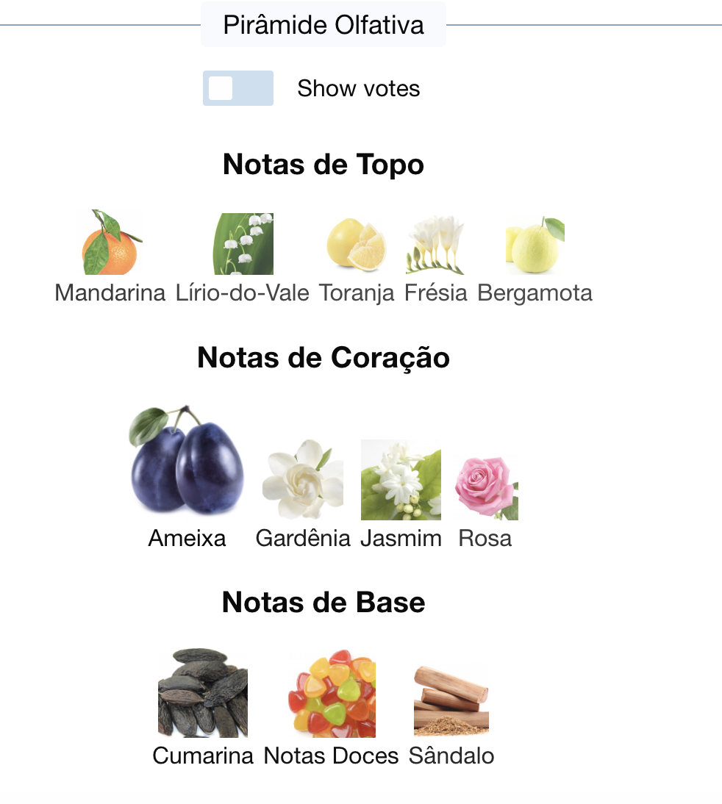Click the Mandarina orange fruit image

(110, 242)
